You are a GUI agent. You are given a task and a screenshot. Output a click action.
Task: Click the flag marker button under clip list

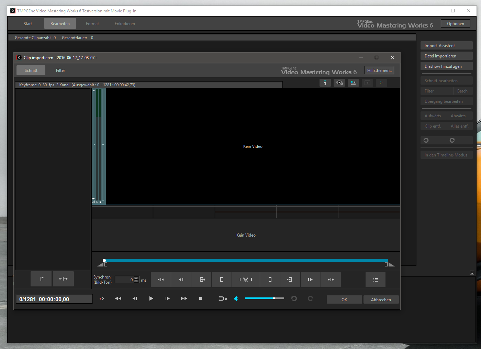pos(41,279)
